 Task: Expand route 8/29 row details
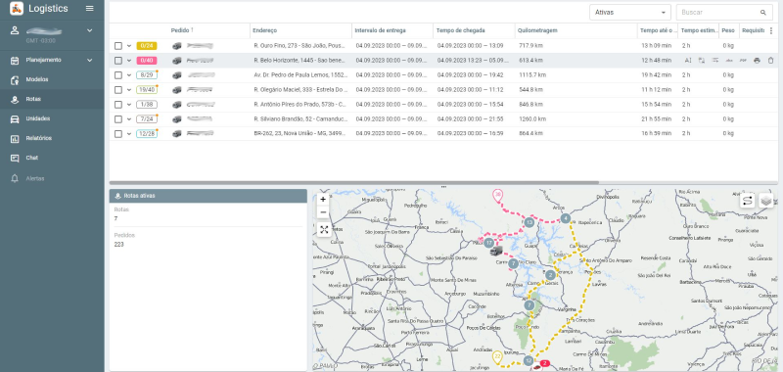129,75
